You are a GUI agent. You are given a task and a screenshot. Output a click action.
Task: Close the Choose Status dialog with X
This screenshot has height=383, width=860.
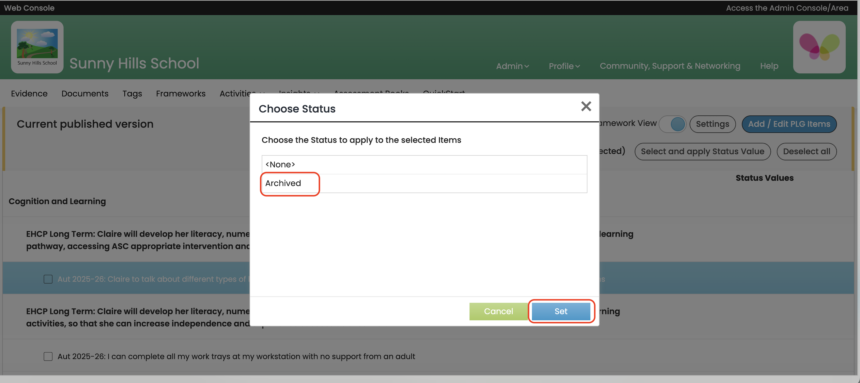click(586, 106)
